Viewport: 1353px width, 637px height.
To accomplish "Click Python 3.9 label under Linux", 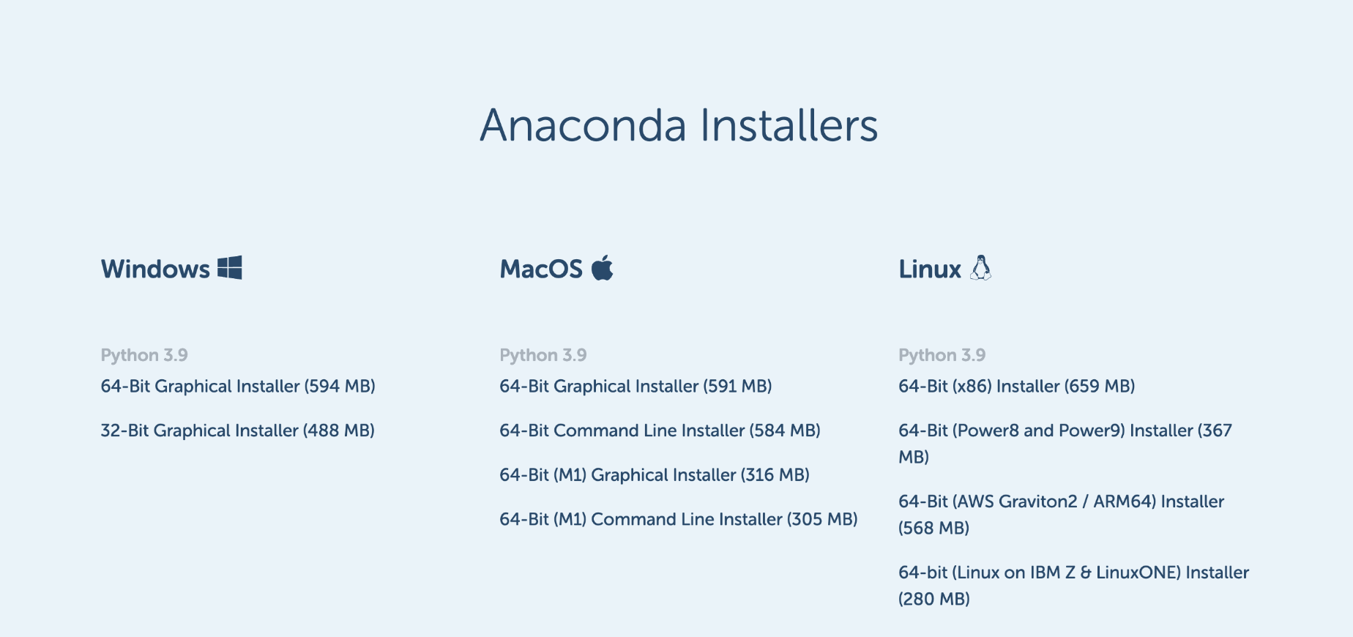I will [942, 355].
